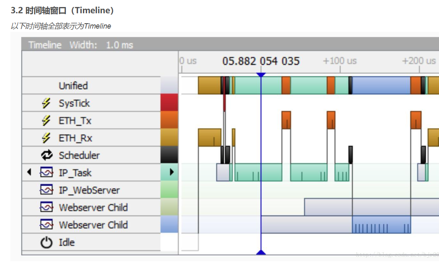Select the ETH_Rx gold color swatch
439x262 pixels.
169,138
